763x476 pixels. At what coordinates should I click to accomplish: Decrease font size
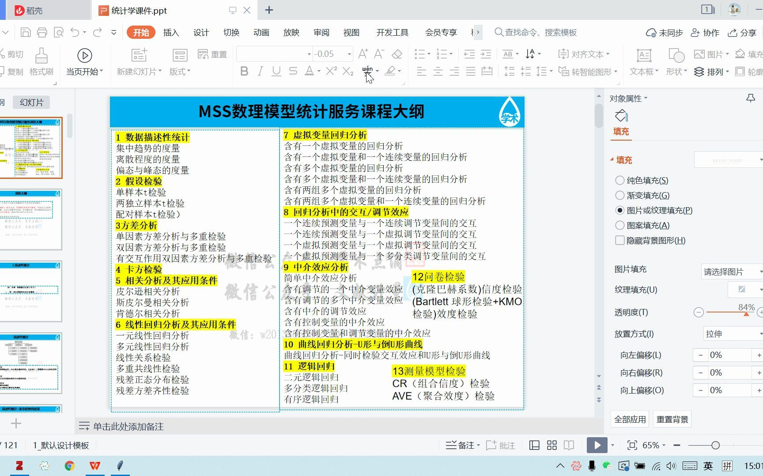point(379,54)
